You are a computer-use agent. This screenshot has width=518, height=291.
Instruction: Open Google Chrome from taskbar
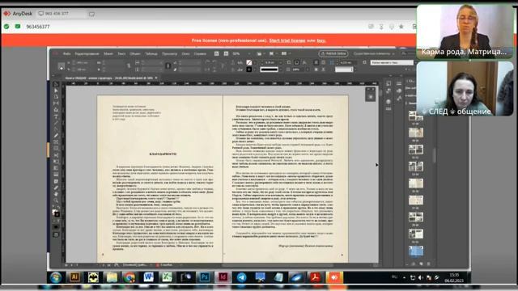point(129,277)
